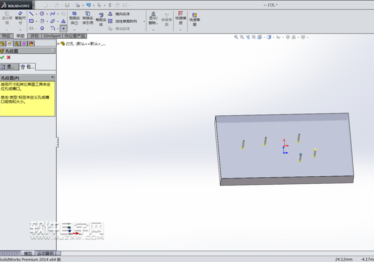
Task: Expand the 打孔 flyout tree node
Action: pos(58,44)
